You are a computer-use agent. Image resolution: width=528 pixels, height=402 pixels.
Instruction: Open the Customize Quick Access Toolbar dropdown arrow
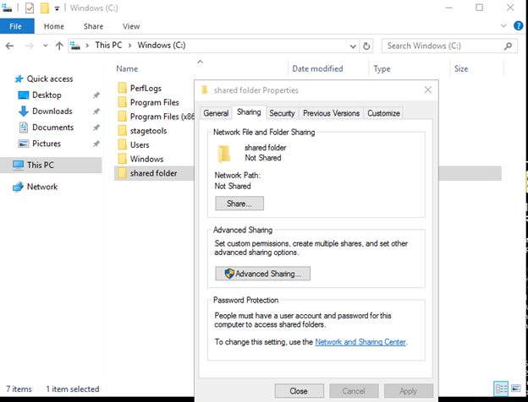click(x=57, y=8)
